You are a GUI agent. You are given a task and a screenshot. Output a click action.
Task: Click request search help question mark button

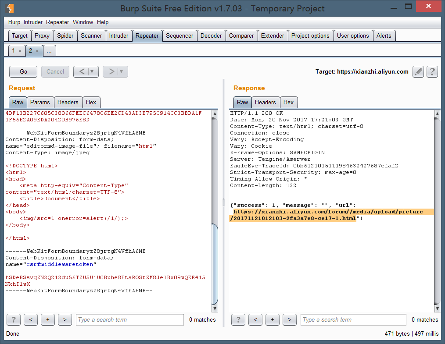pyautogui.click(x=13, y=319)
